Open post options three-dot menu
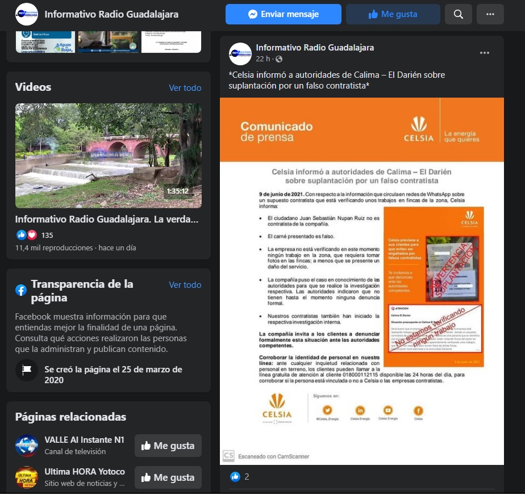This screenshot has height=495, width=525. [x=484, y=53]
